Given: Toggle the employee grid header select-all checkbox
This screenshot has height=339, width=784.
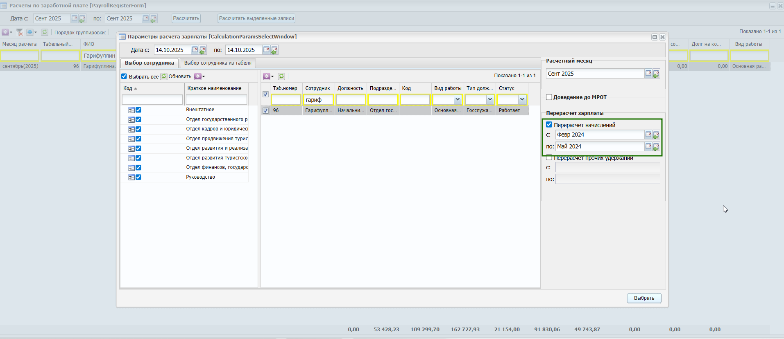Looking at the screenshot, I should click(x=265, y=94).
